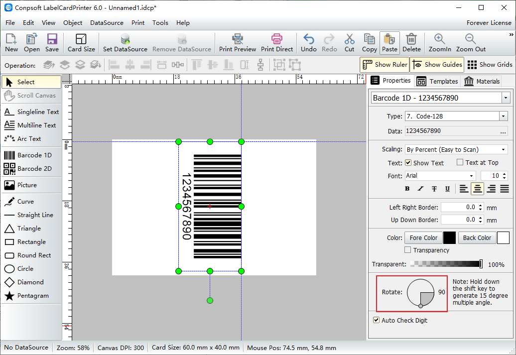This screenshot has width=516, height=355.
Task: Delete the selected object
Action: (x=411, y=43)
